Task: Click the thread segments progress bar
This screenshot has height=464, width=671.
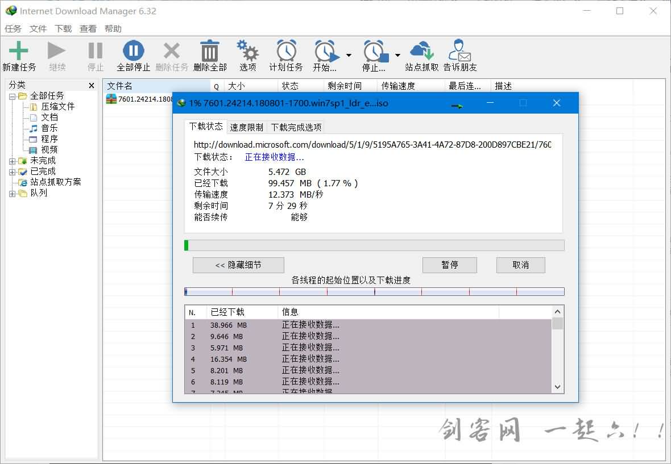Action: pyautogui.click(x=374, y=291)
